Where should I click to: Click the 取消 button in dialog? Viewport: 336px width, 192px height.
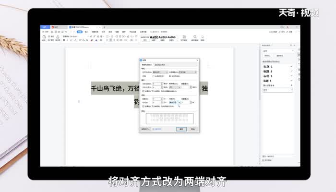pyautogui.click(x=193, y=129)
